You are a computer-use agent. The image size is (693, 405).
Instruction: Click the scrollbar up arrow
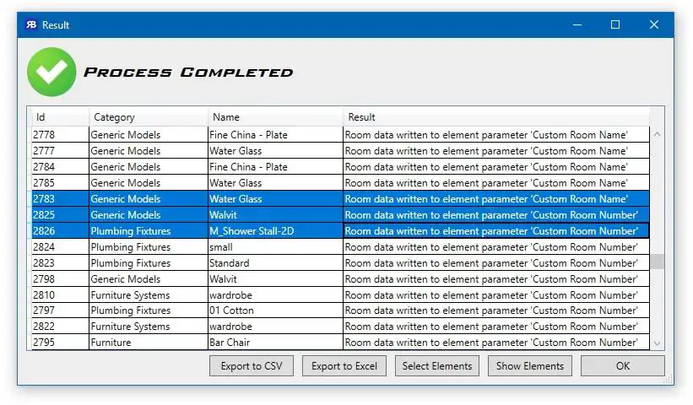pyautogui.click(x=658, y=134)
